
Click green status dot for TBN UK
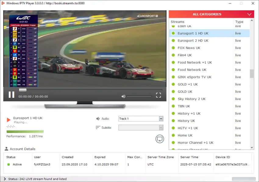point(173,106)
